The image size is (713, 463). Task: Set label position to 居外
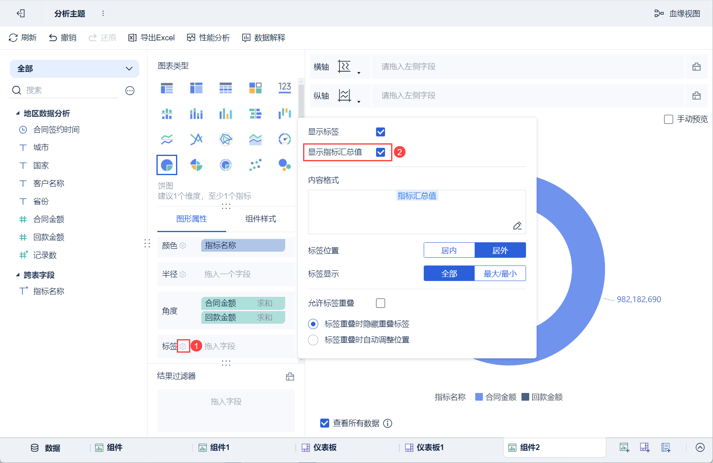tap(500, 250)
